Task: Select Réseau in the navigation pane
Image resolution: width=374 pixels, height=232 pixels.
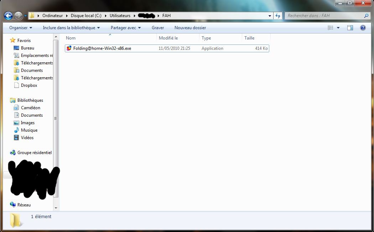Action: [x=24, y=205]
